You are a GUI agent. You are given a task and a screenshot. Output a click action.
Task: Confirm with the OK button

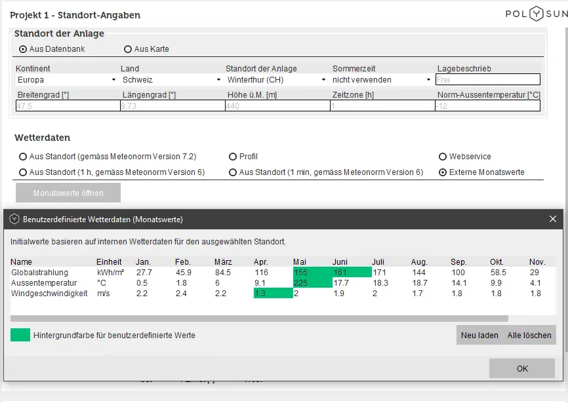tap(522, 368)
